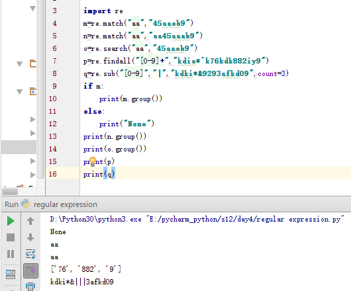Expand the tree arrow level with code line 13

pos(33,133)
